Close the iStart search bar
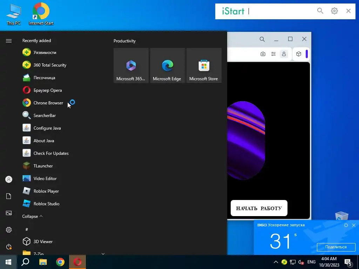 coord(348,11)
